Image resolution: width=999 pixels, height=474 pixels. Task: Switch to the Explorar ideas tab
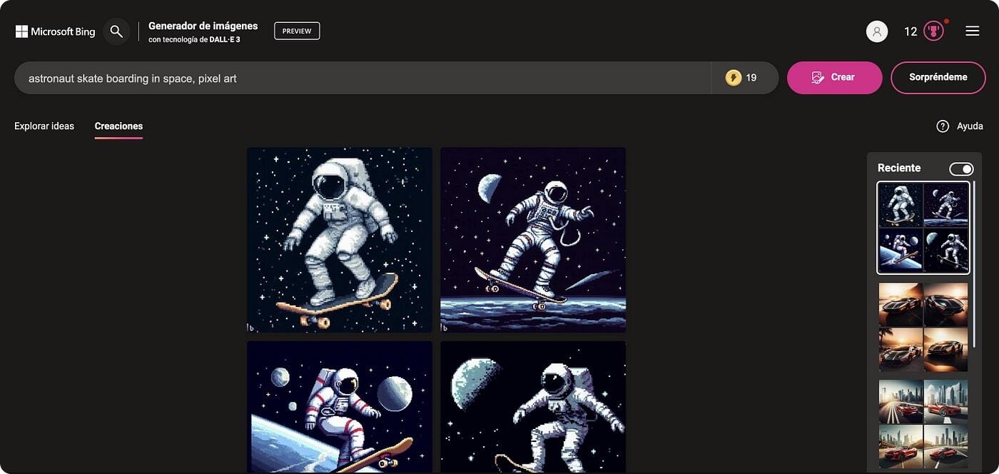[44, 126]
